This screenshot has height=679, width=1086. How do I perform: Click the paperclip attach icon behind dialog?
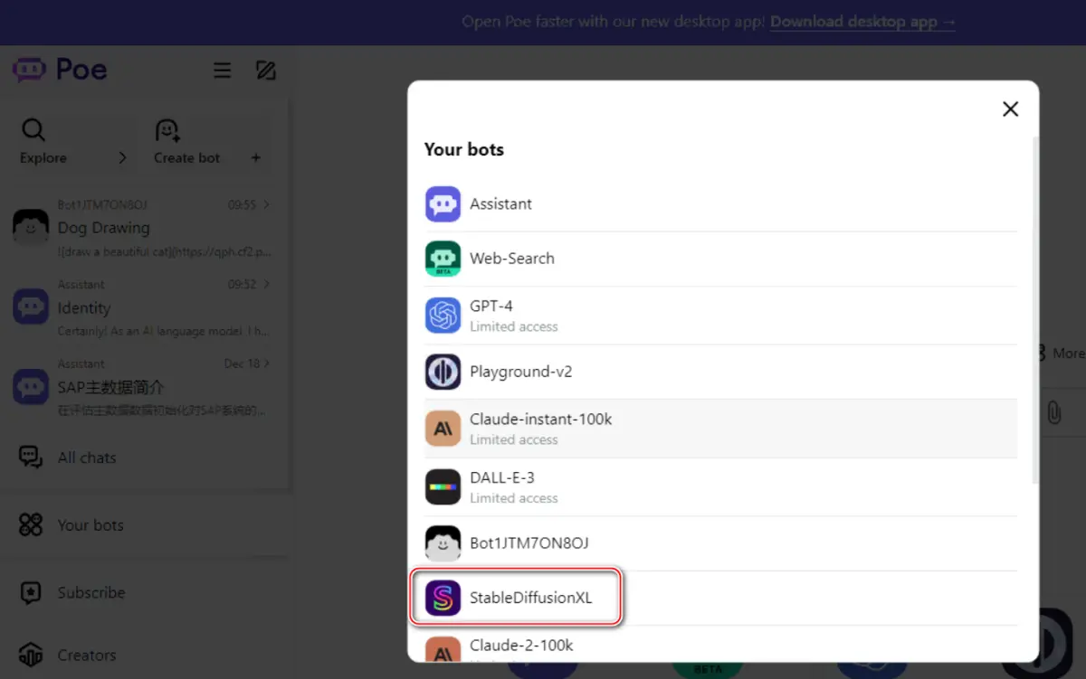[1054, 412]
